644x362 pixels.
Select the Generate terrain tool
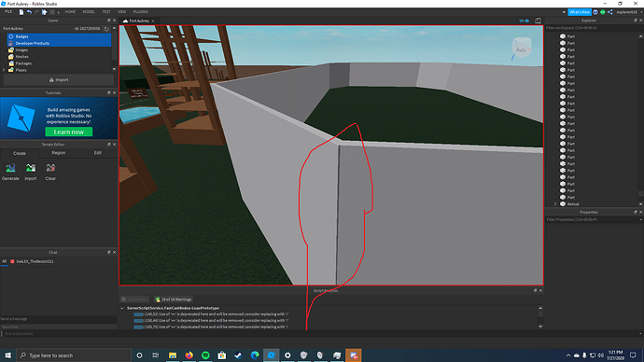click(10, 172)
